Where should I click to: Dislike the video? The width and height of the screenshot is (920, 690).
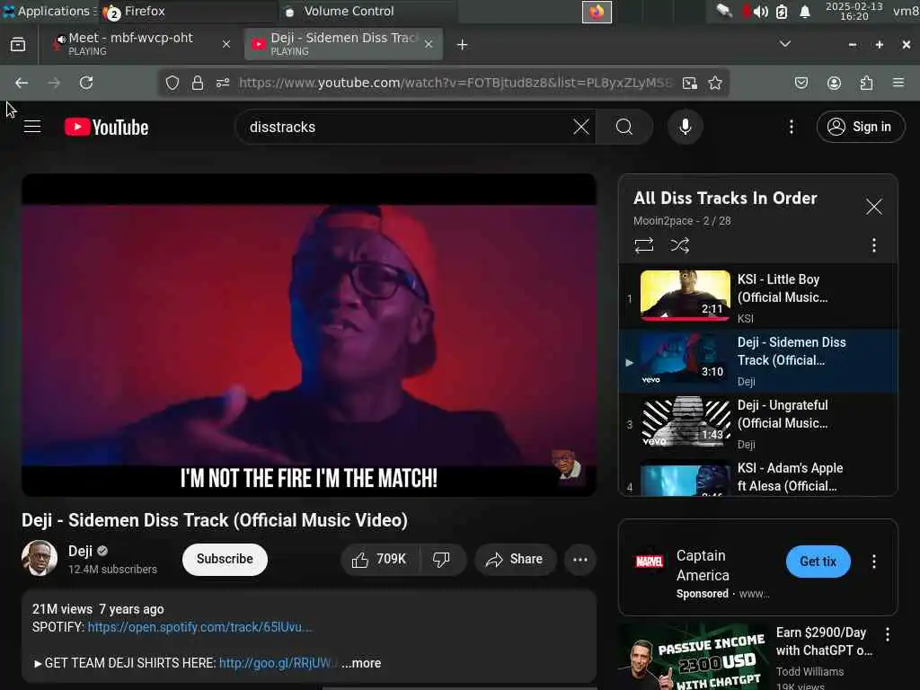(x=441, y=559)
